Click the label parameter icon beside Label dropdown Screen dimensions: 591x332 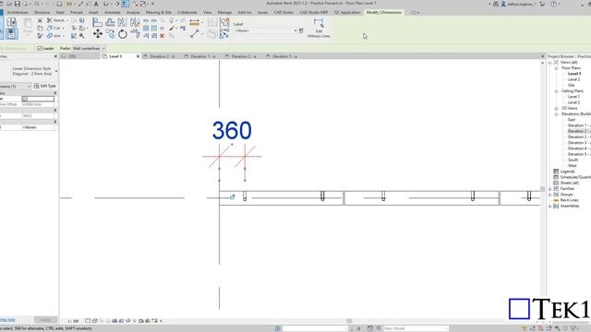[x=301, y=30]
